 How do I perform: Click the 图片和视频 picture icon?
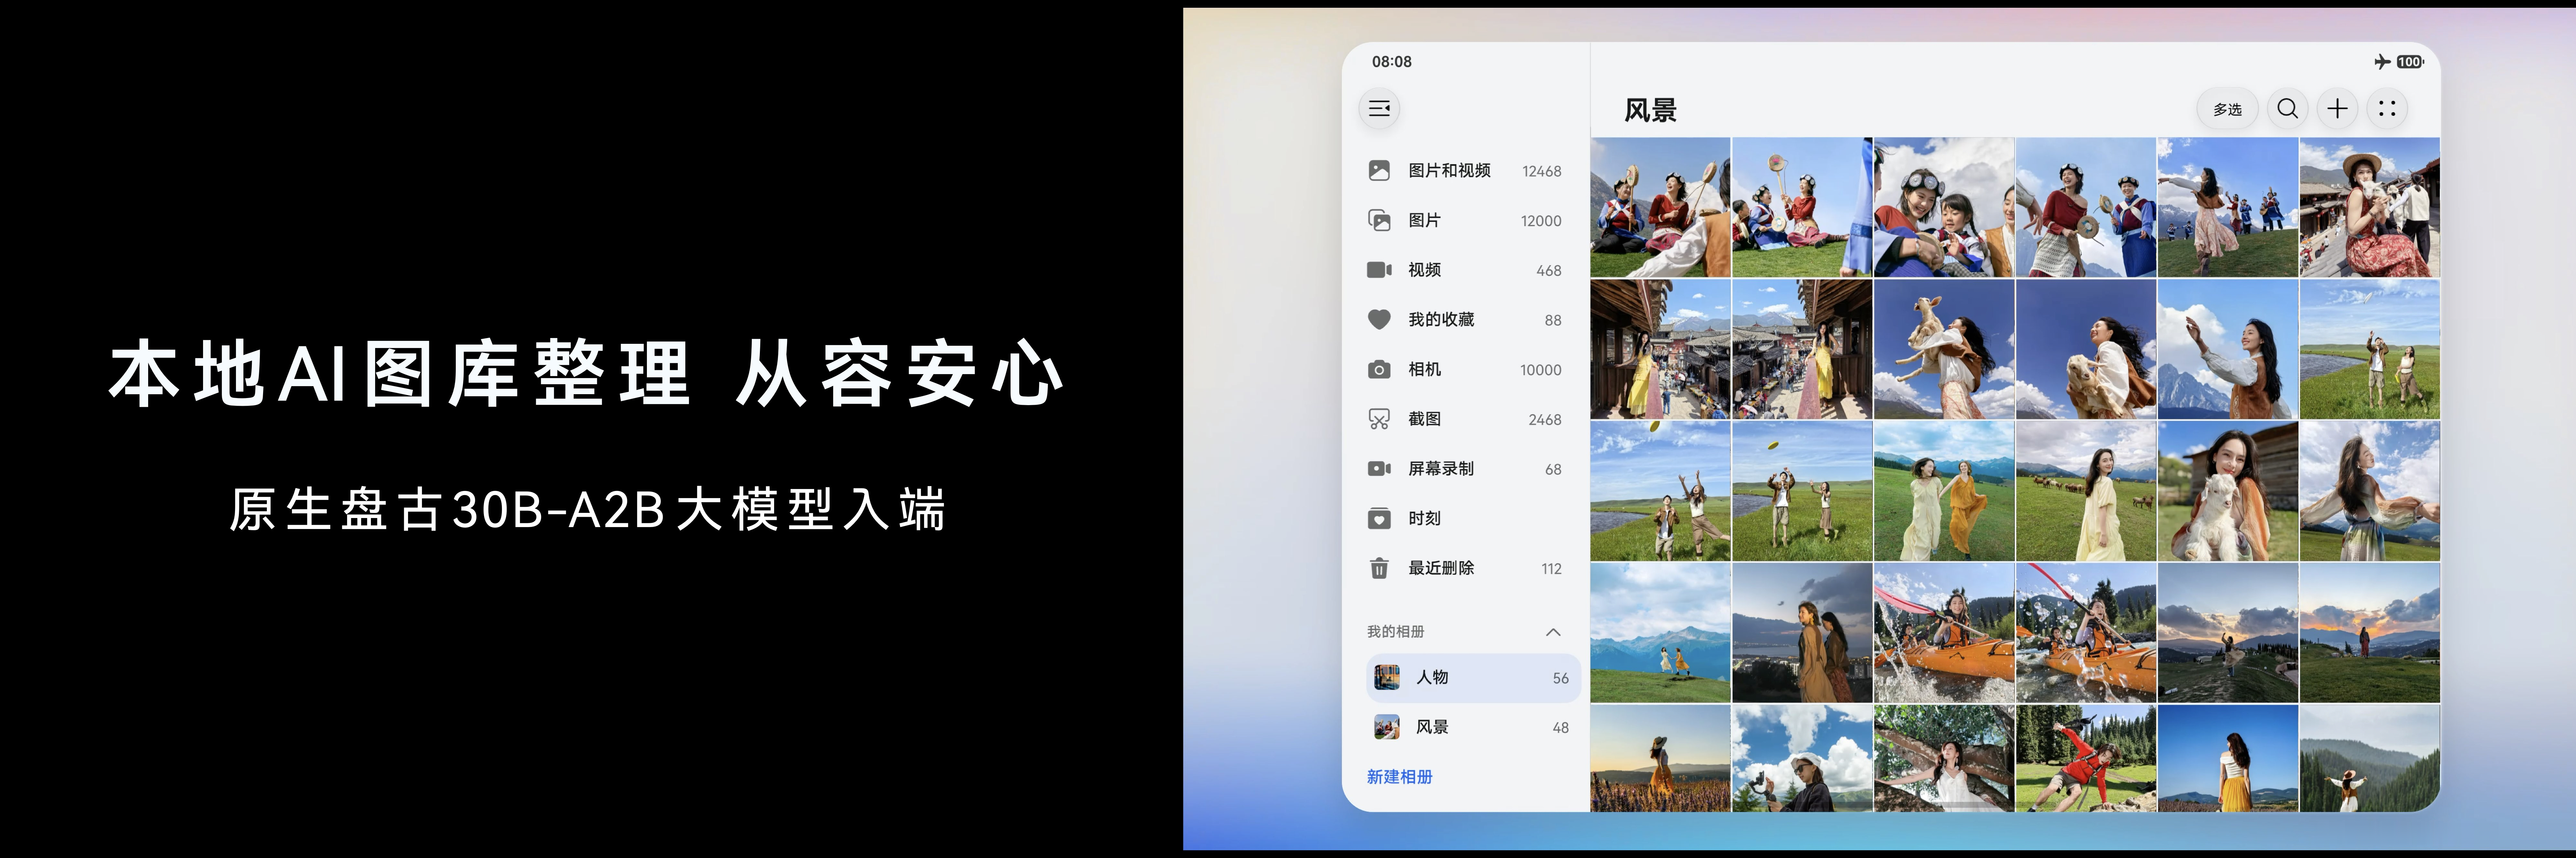pyautogui.click(x=1379, y=171)
